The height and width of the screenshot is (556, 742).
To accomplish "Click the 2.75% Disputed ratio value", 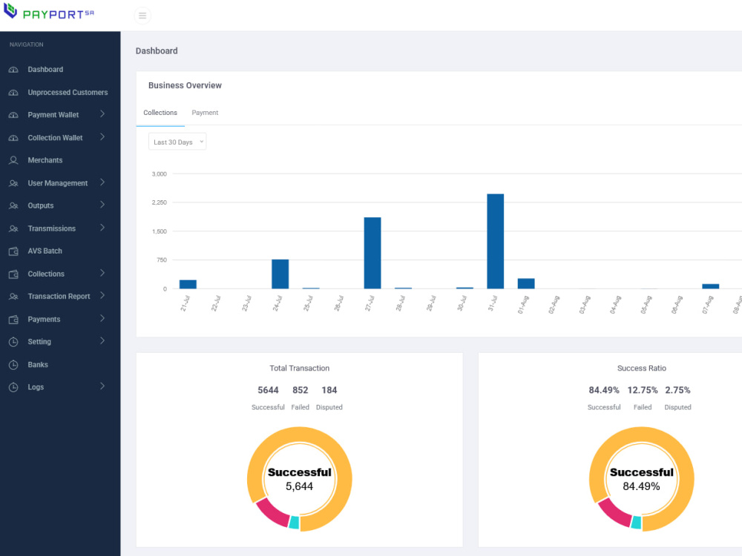I will (x=677, y=390).
